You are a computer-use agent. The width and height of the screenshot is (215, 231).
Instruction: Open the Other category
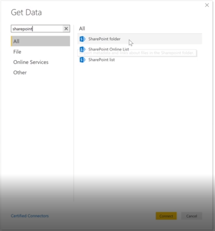[x=20, y=73]
